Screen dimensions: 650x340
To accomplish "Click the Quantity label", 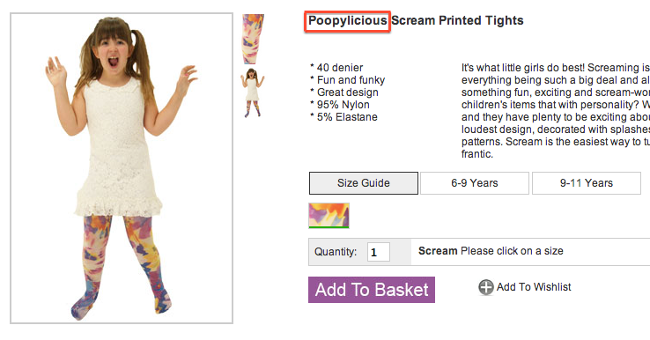I will click(336, 252).
